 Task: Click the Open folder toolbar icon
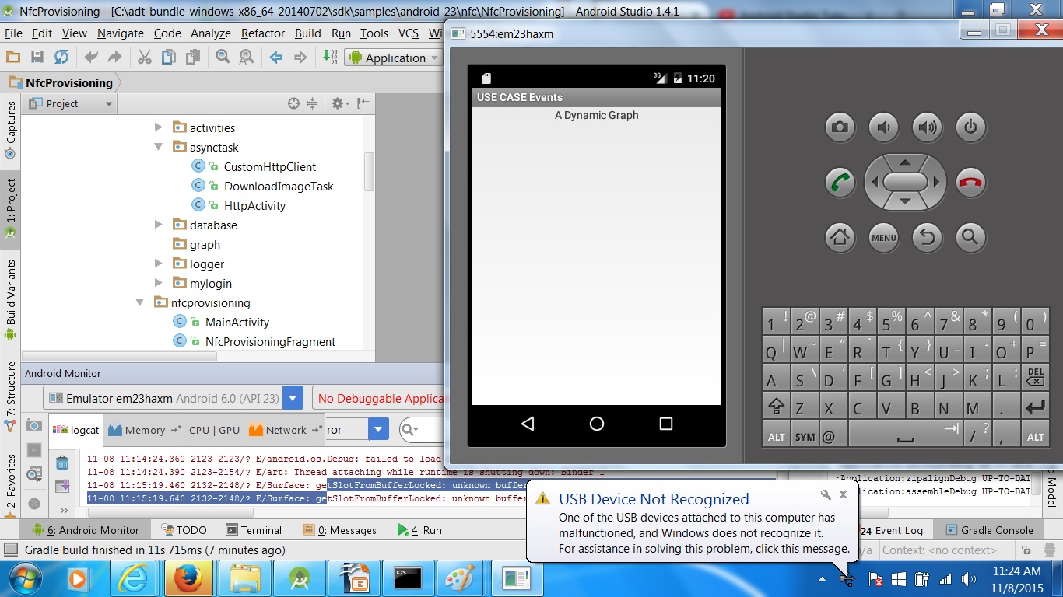click(12, 57)
